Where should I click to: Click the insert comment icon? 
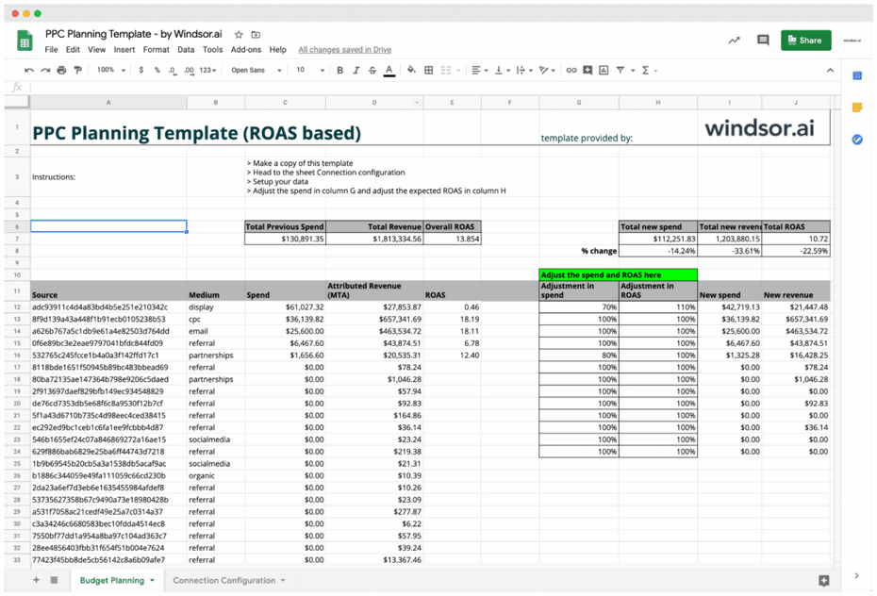587,70
